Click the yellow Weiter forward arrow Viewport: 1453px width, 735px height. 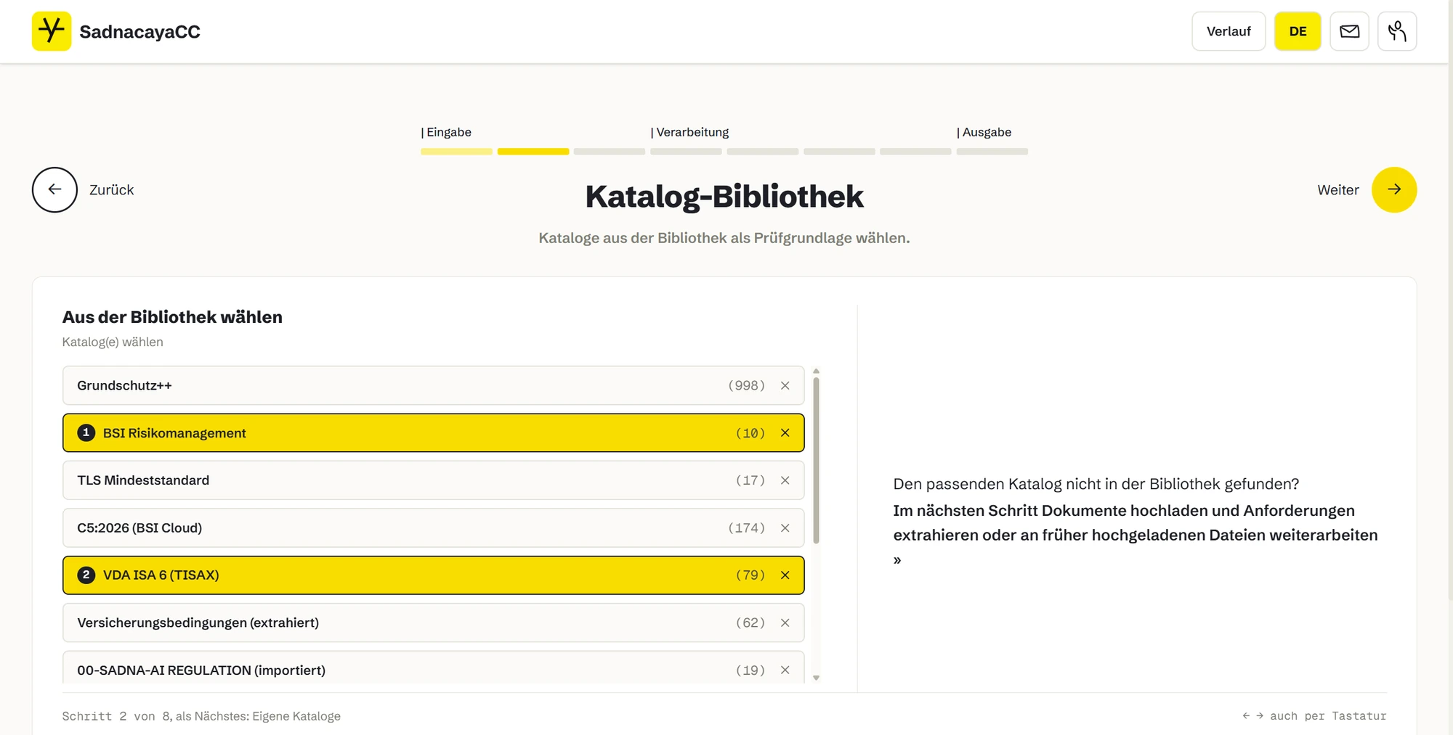1394,189
